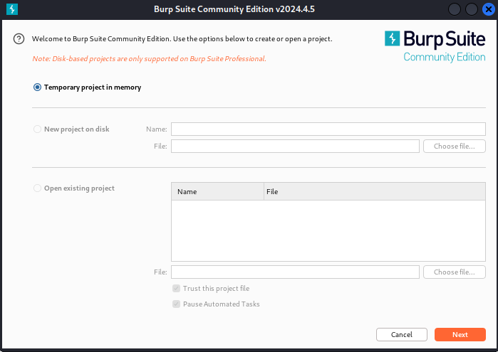Select Open existing project option

coord(37,188)
